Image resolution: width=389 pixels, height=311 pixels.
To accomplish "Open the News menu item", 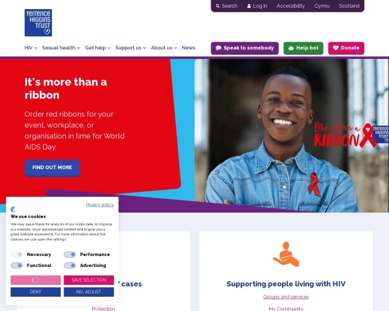I will 189,48.
